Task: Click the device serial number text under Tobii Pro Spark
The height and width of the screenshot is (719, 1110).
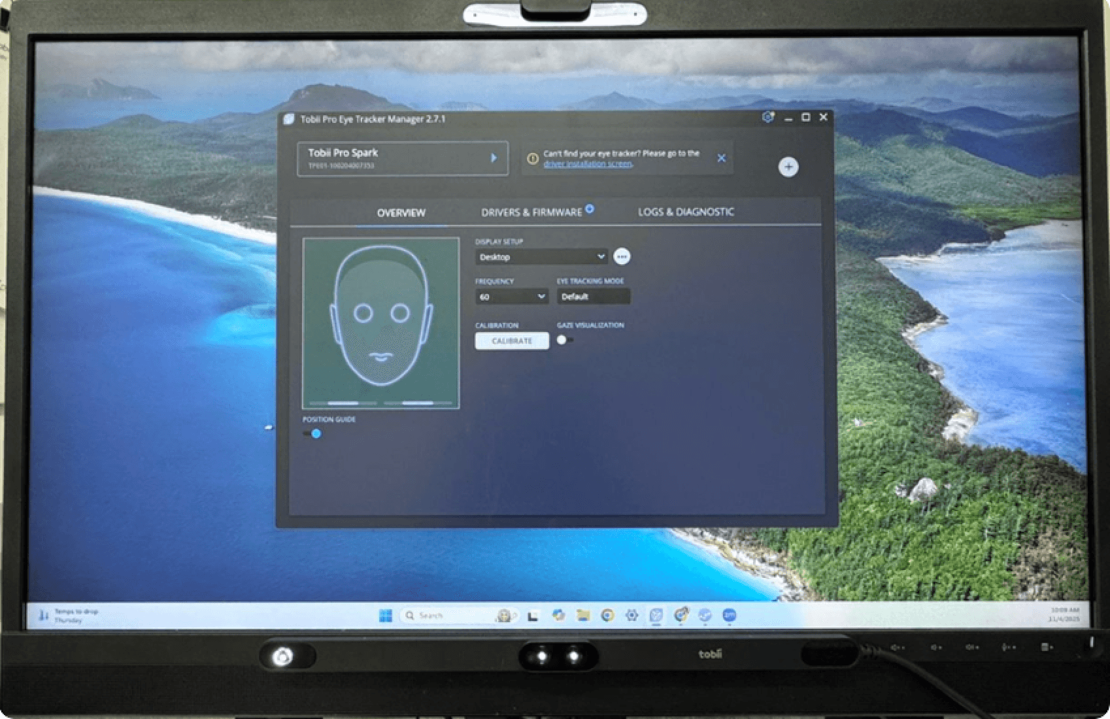Action: [x=341, y=166]
